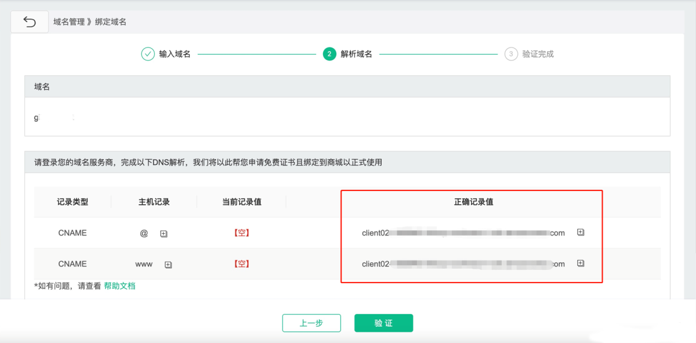The height and width of the screenshot is (343, 696).
Task: Click the step 2 number circle
Action: [x=329, y=54]
